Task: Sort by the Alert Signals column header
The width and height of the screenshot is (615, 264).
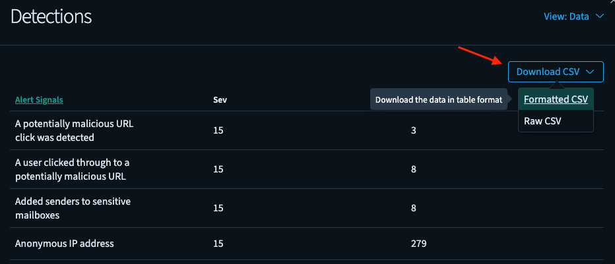Action: [39, 100]
